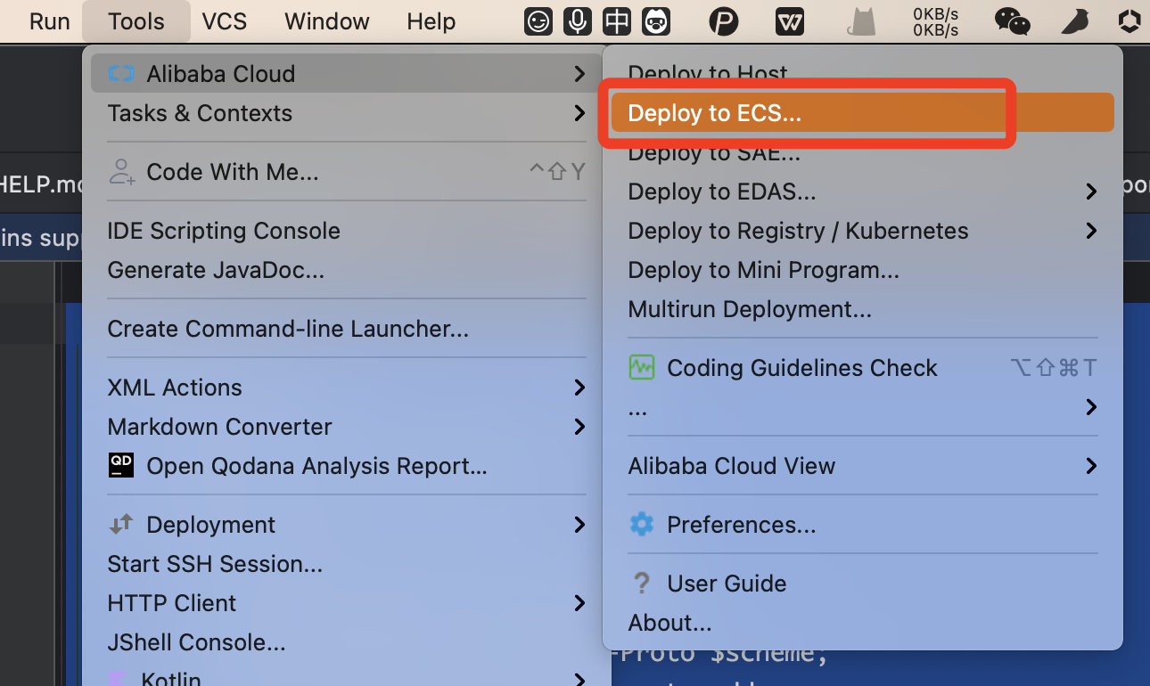Open the ellipsis submenu item
Screen dimensions: 1150x686
862,407
